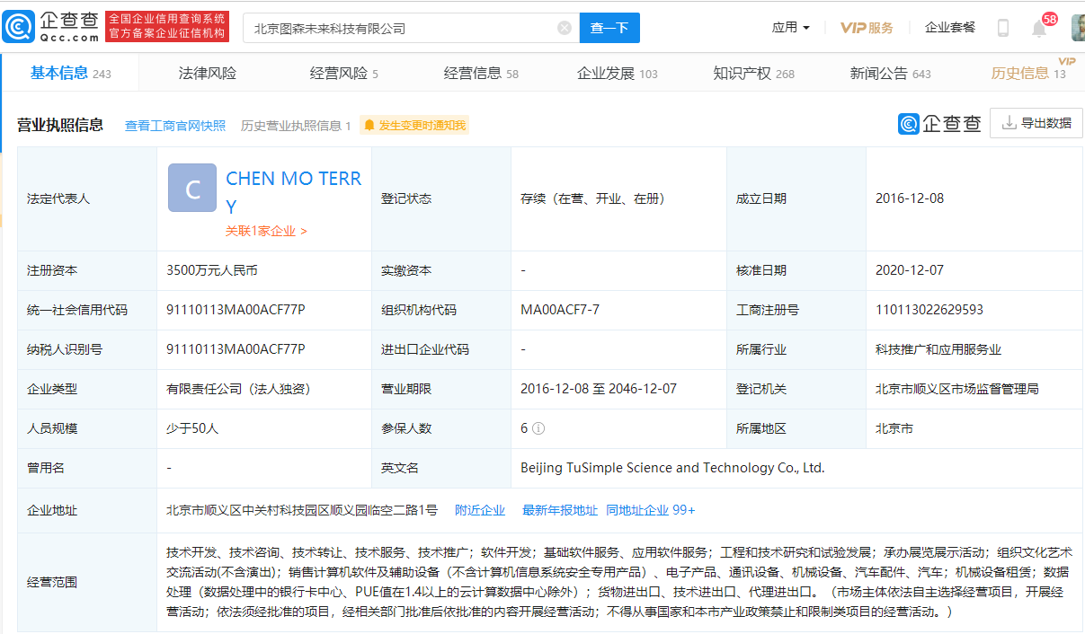Click the 附近企业 nearby companies link
Screen dimensions: 1085x634
480,510
